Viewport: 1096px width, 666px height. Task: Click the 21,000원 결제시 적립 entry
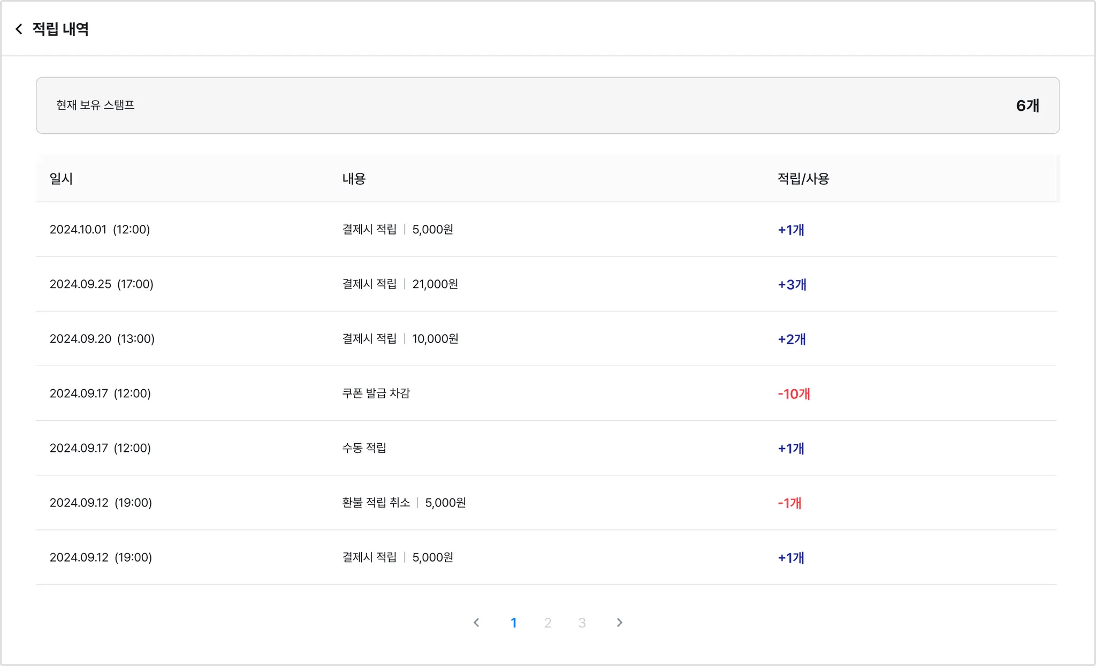point(400,284)
